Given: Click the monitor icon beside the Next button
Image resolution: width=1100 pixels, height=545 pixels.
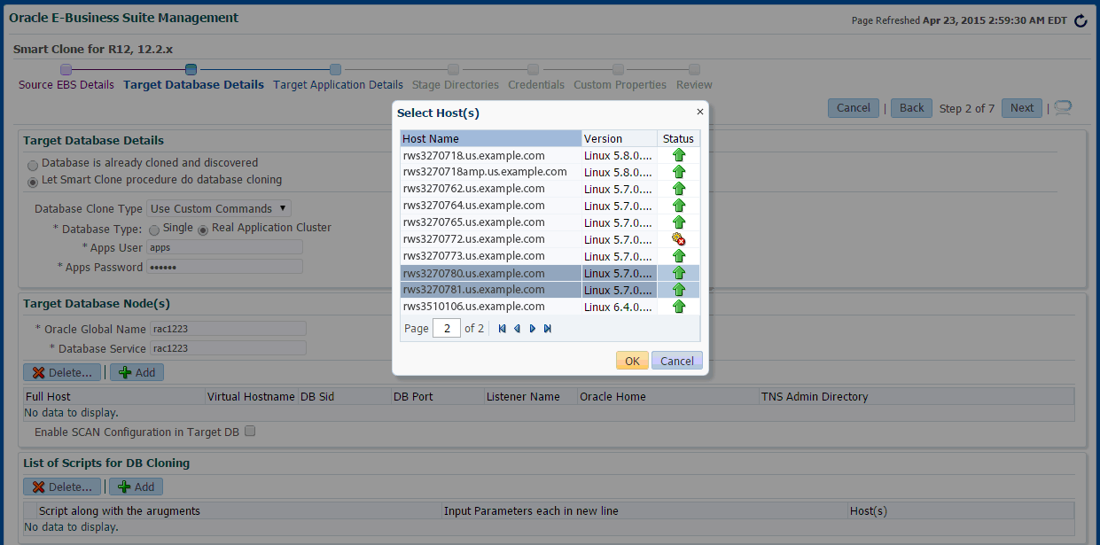Looking at the screenshot, I should (1063, 108).
